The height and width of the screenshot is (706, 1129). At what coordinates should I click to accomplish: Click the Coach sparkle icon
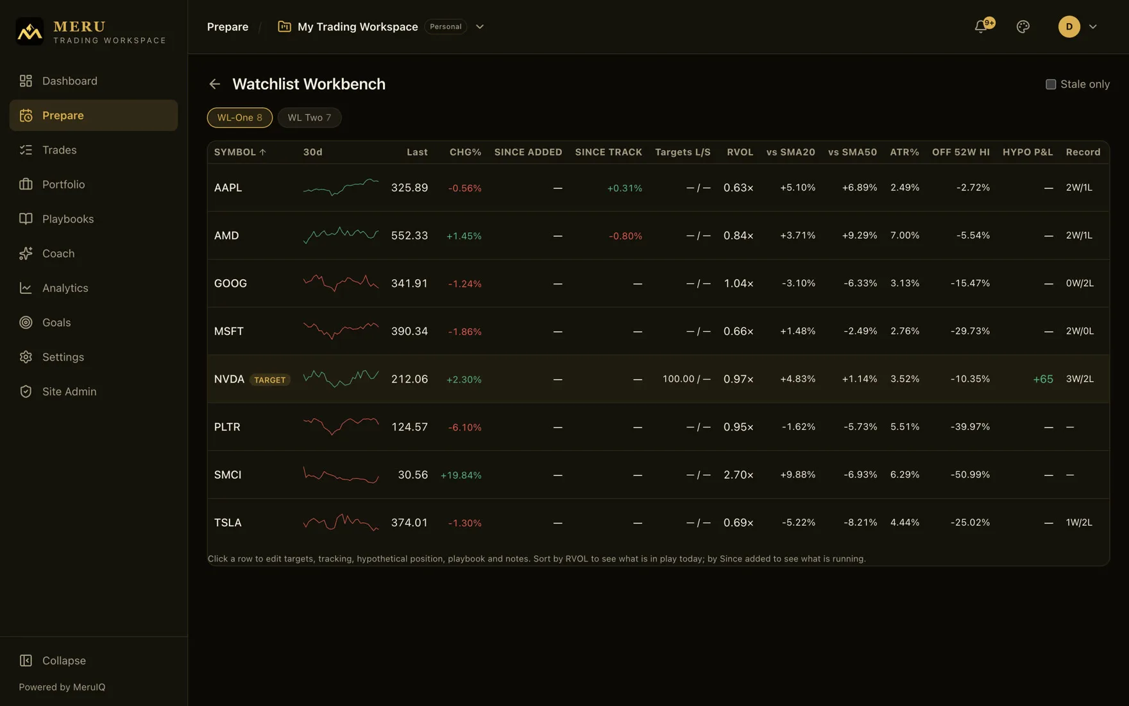tap(26, 254)
